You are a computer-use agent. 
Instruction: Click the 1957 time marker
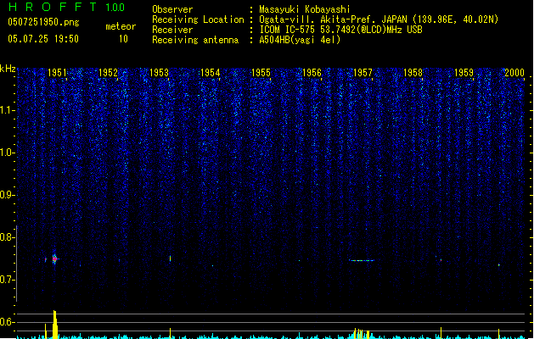coord(363,73)
